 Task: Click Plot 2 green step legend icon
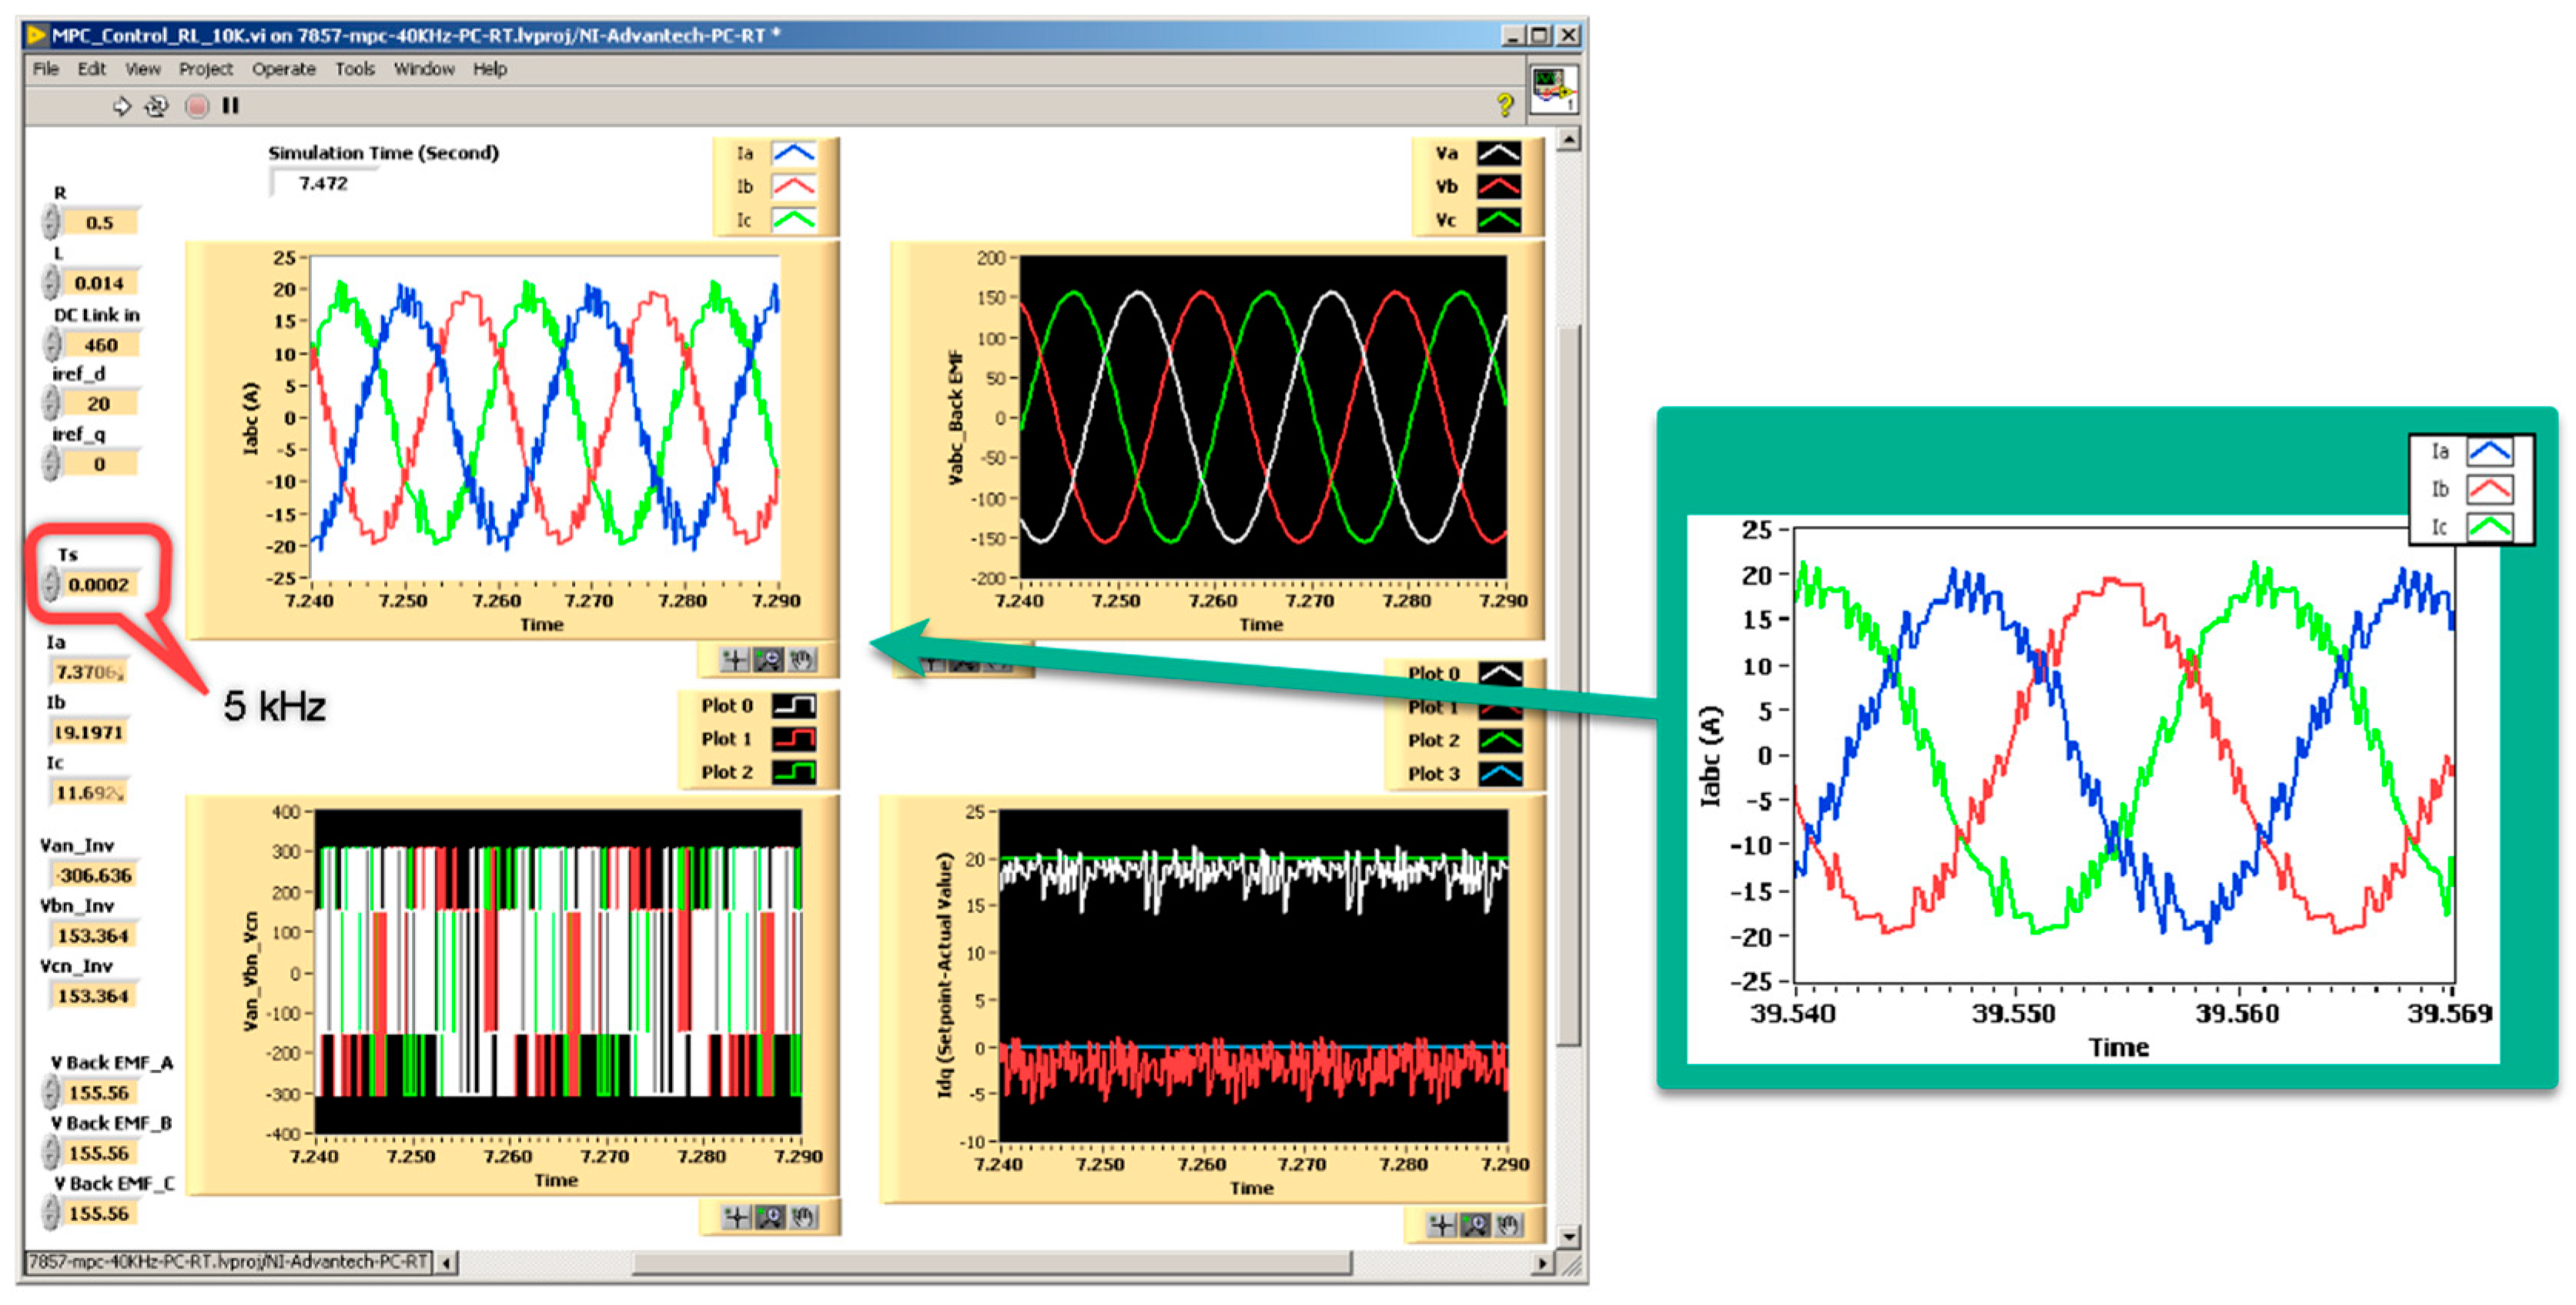(x=794, y=771)
